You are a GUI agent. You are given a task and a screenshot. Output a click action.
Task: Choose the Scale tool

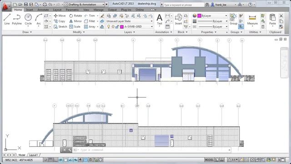(75, 26)
